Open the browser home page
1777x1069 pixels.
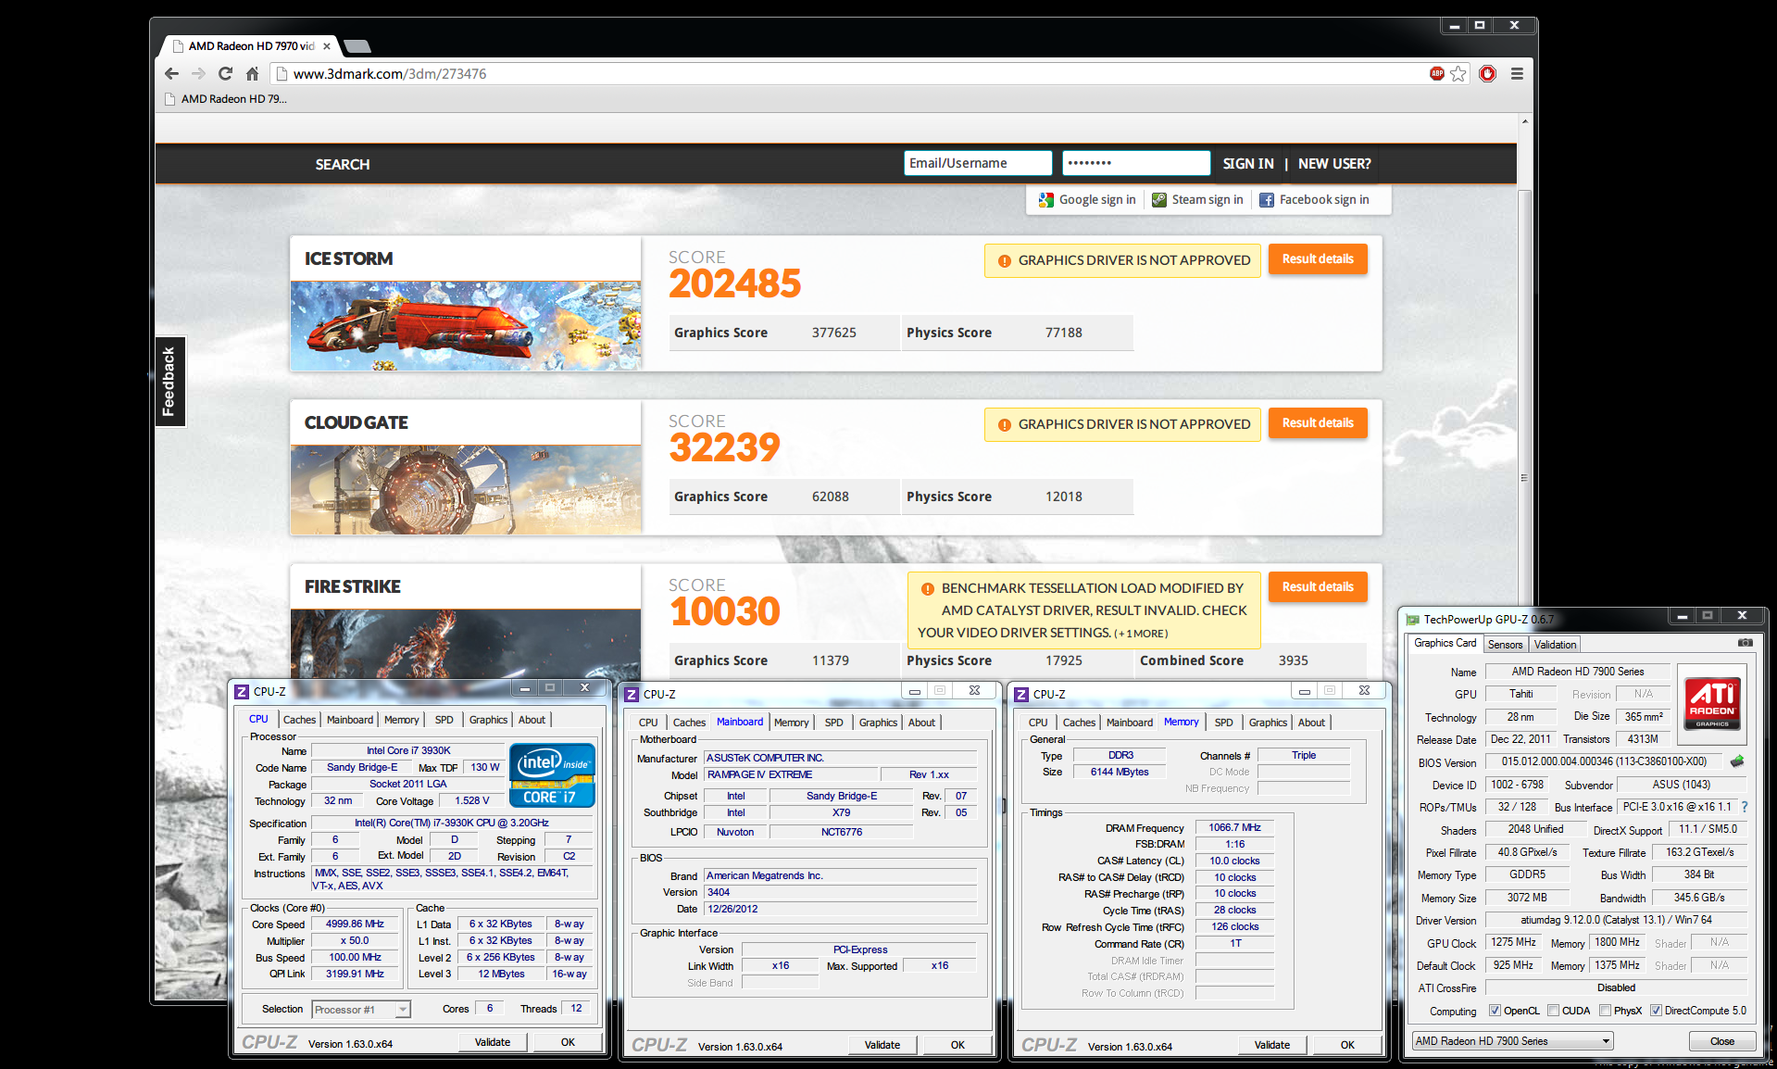(252, 74)
